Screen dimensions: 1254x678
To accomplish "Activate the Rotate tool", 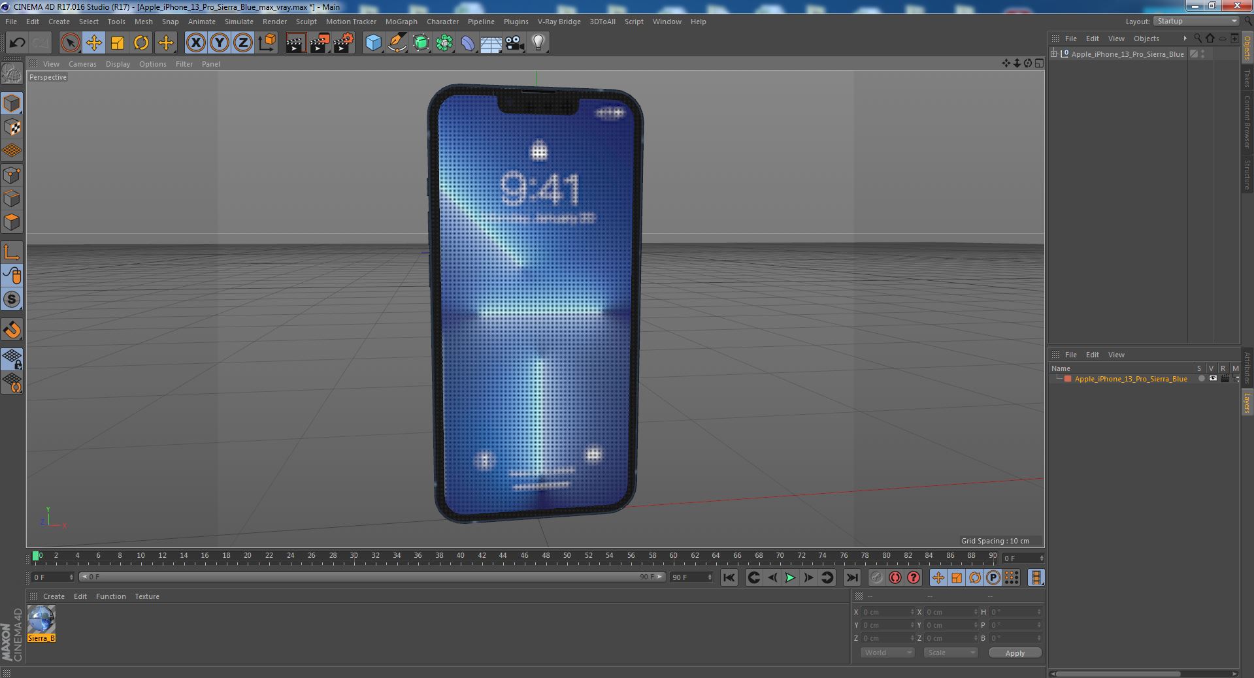I will point(141,43).
